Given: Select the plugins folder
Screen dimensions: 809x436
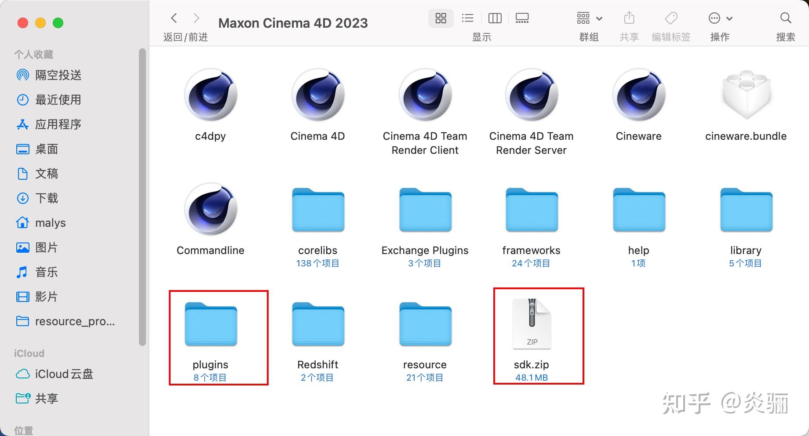Looking at the screenshot, I should pos(210,324).
